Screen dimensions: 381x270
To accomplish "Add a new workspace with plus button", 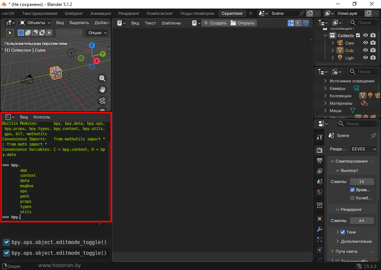I will (x=250, y=13).
